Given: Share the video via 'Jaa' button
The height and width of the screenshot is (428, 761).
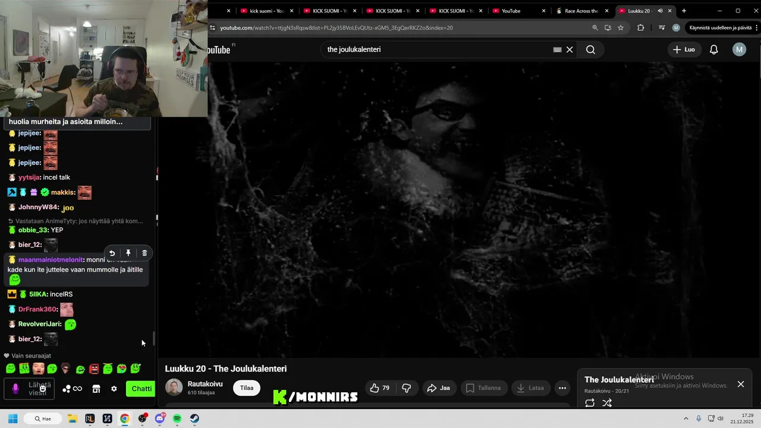Looking at the screenshot, I should click(439, 388).
